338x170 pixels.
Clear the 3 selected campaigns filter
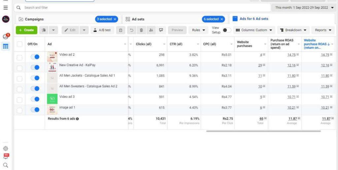tap(115, 19)
